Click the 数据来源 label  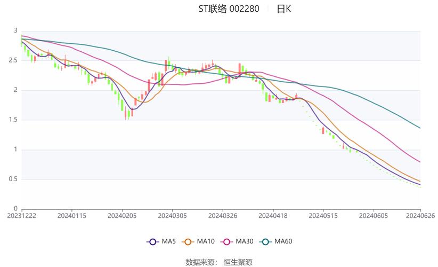tap(200, 262)
